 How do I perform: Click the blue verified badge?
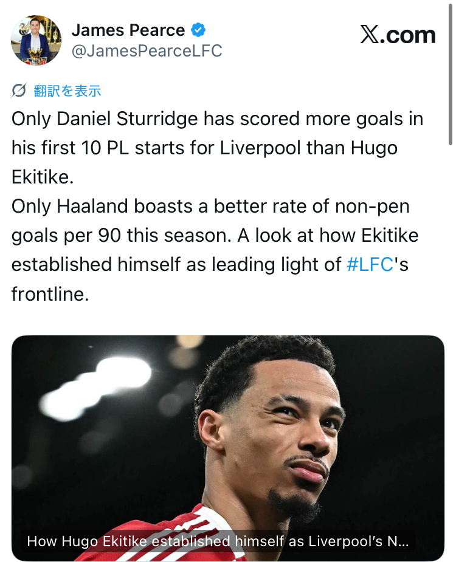pyautogui.click(x=199, y=30)
